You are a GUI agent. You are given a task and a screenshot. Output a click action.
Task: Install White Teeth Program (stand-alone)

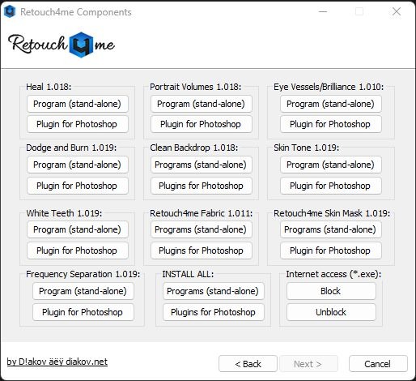click(x=78, y=229)
